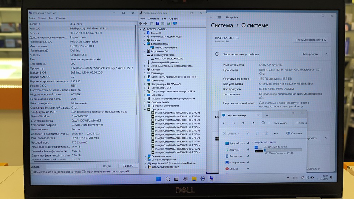Open hamburger navigation menu in Настройки
Viewport: 354px width, 199px height.
coord(219,17)
